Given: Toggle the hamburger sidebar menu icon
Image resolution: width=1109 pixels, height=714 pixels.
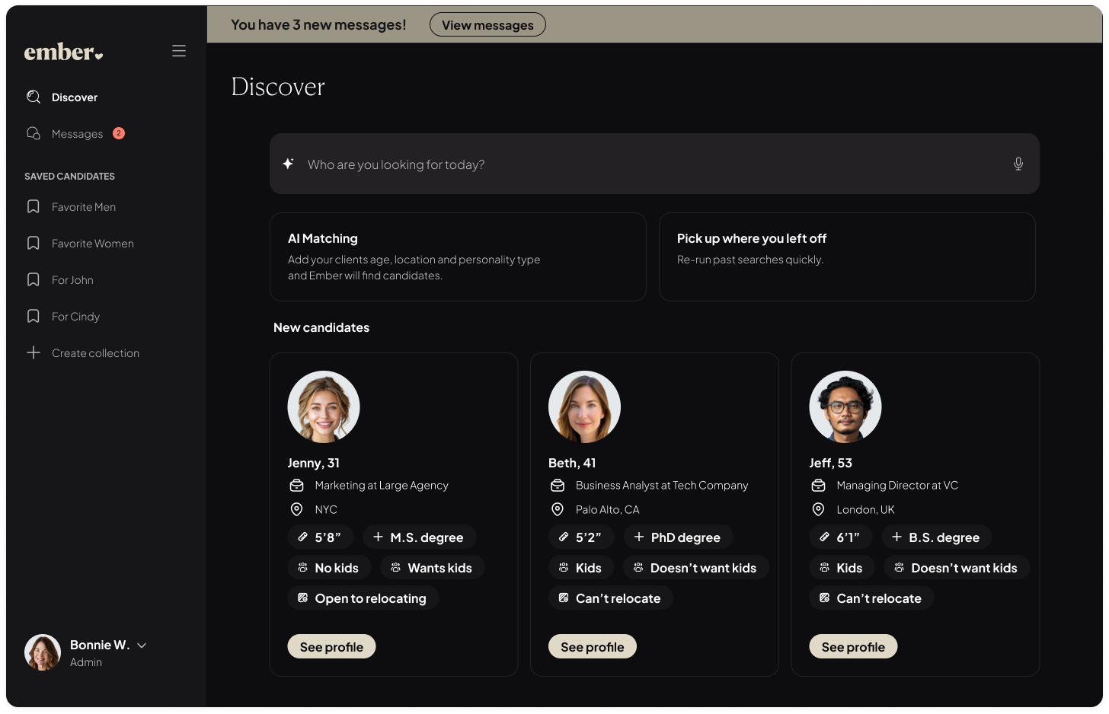Looking at the screenshot, I should tap(179, 51).
